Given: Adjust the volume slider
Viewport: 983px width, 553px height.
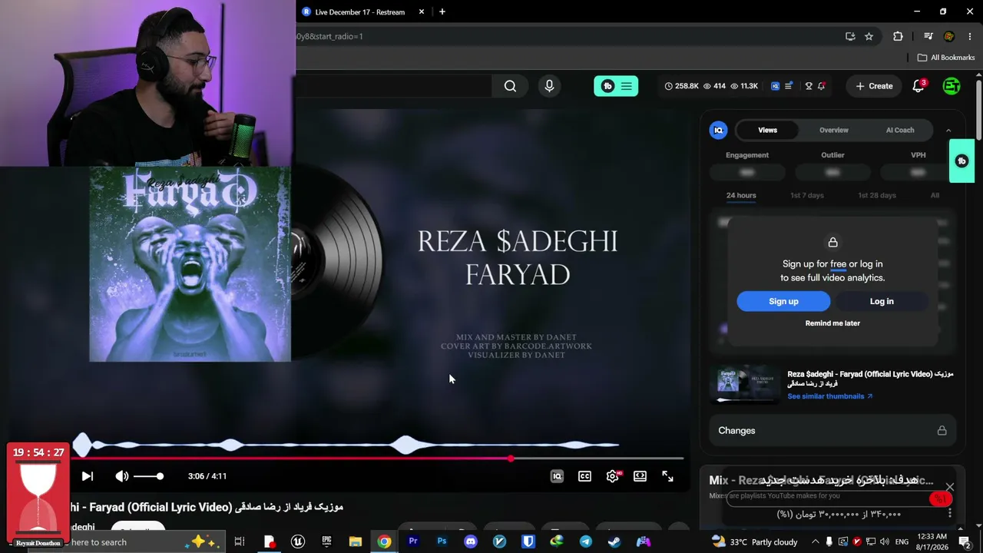Looking at the screenshot, I should click(x=148, y=476).
